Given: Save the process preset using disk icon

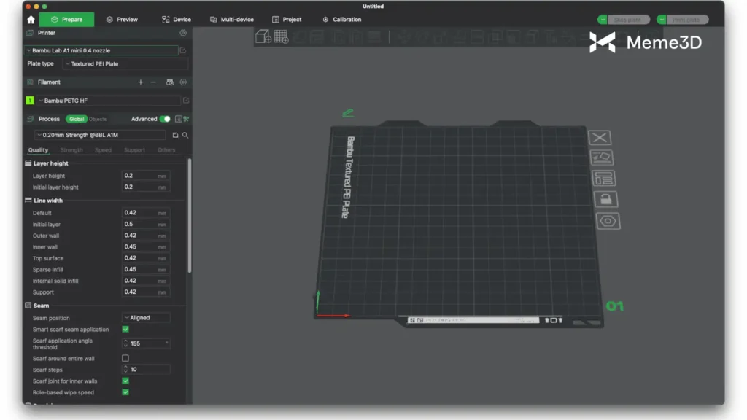Looking at the screenshot, I should [175, 135].
